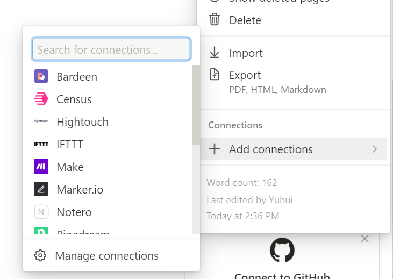393x279 pixels.
Task: Expand the Add connections submenu chevron
Action: pos(375,149)
